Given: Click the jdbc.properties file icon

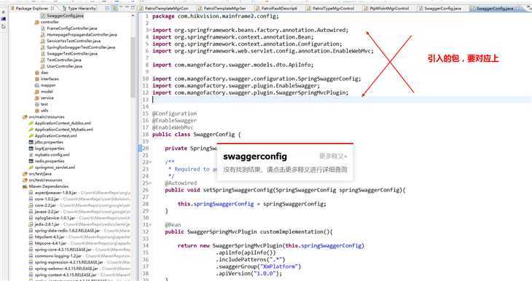Looking at the screenshot, I should click(31, 143).
